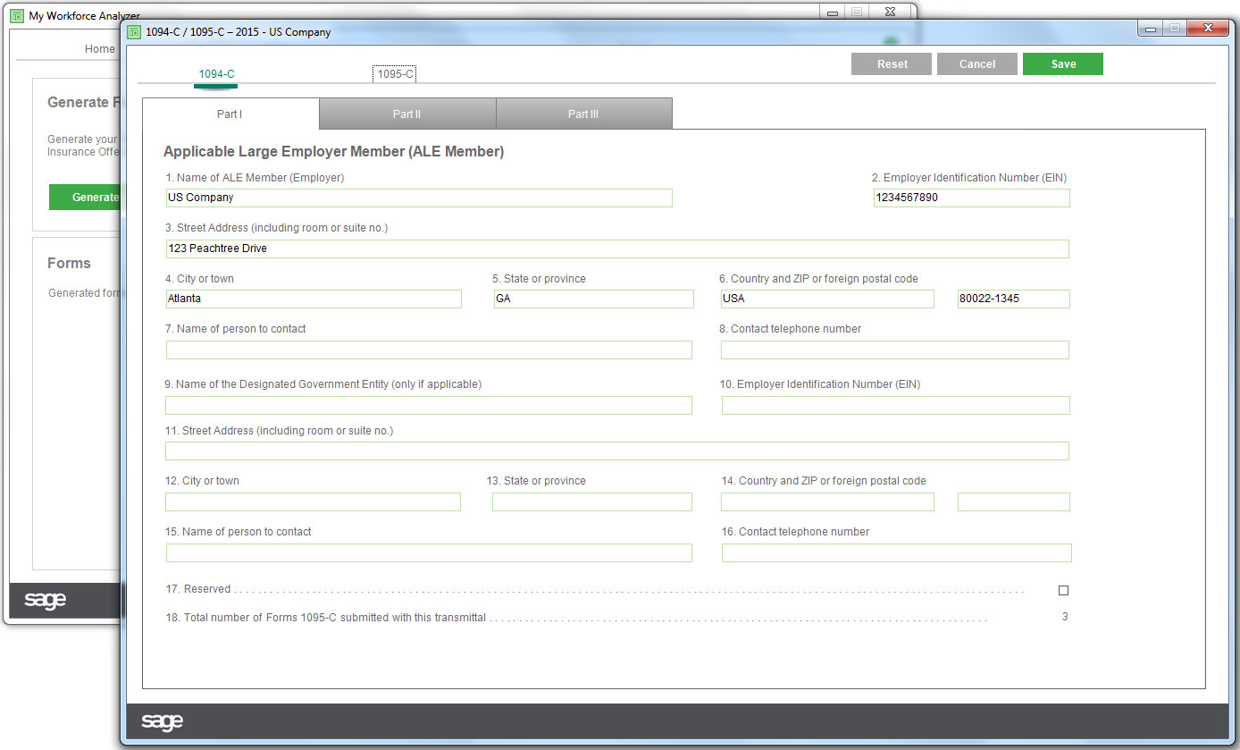Click the total forms count value 3
Screen dimensions: 1240x750
point(1065,617)
